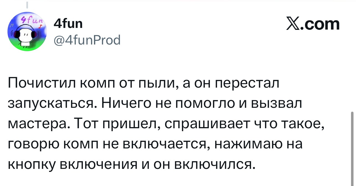
Task: Click the thread connector line above the avatar
Action: [27, 5]
